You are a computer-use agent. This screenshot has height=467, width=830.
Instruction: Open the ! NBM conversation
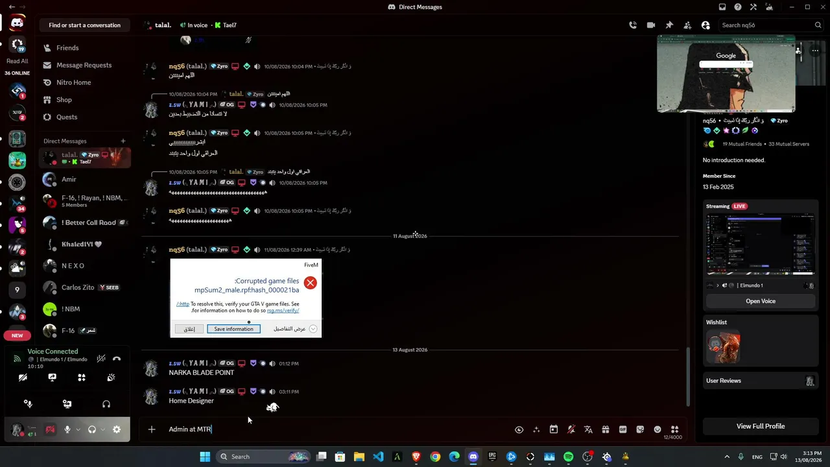pyautogui.click(x=85, y=309)
